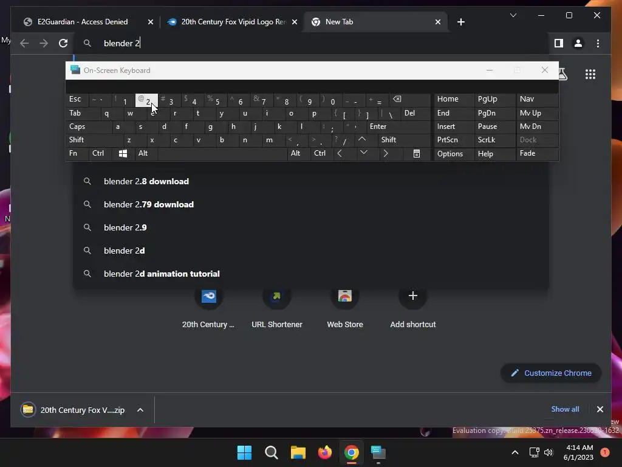The image size is (622, 467).
Task: Open a new tab with the plus icon
Action: [460, 22]
